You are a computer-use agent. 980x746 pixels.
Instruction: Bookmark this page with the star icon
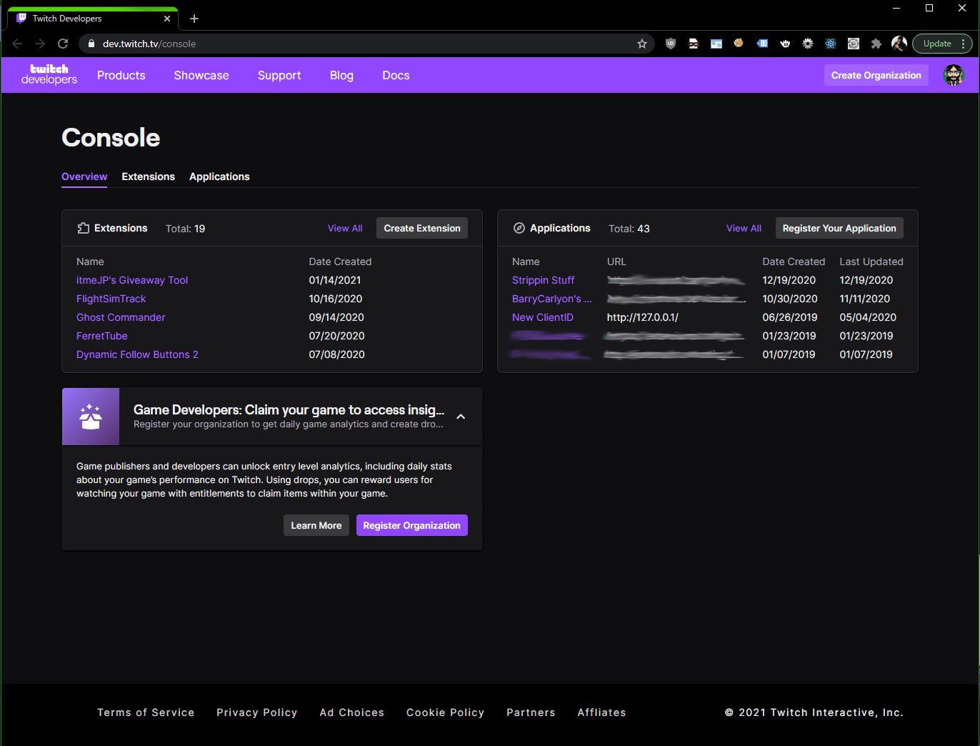point(642,44)
